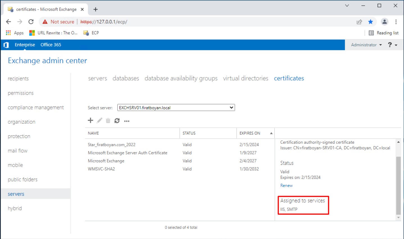
Task: Go to mail flow in the sidebar
Action: (17, 151)
